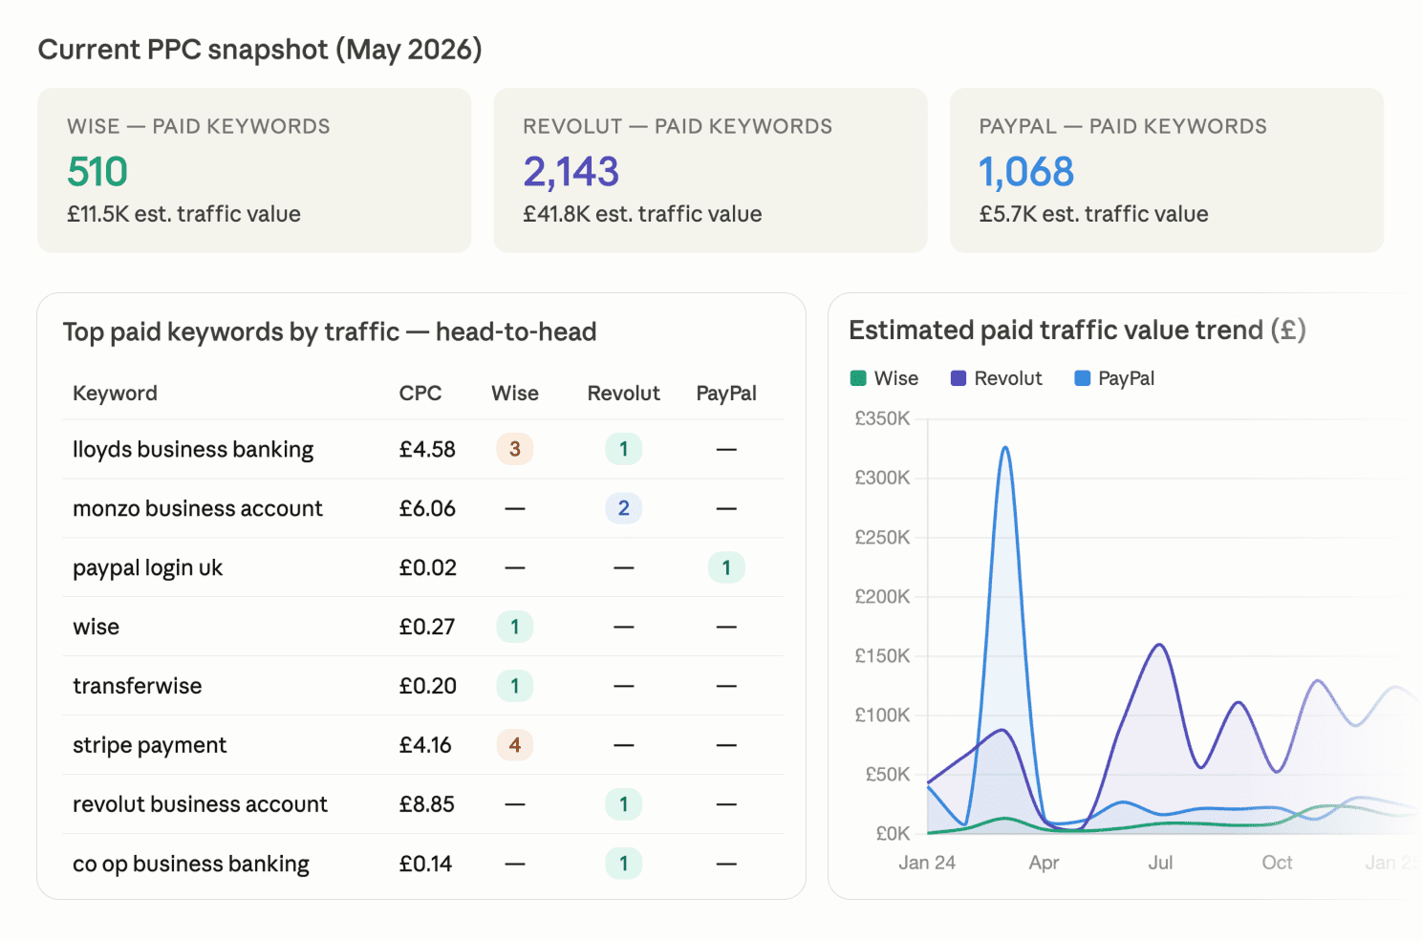Screen dimensions: 1422x940
Task: Click the Revolut column header in the table
Action: click(624, 394)
